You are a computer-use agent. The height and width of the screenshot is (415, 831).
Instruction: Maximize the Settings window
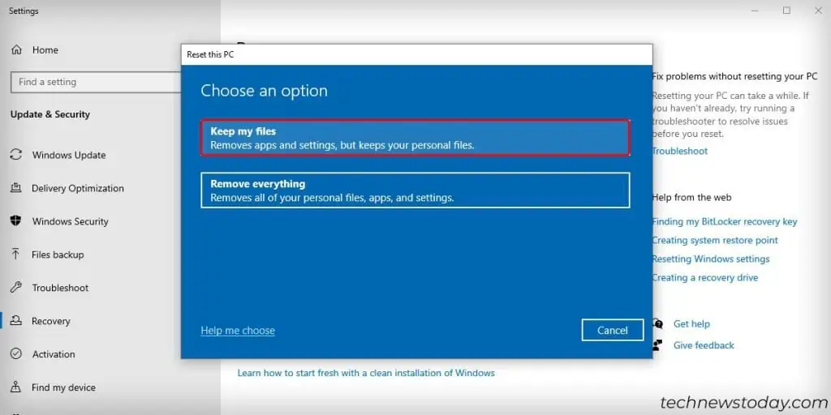point(786,11)
